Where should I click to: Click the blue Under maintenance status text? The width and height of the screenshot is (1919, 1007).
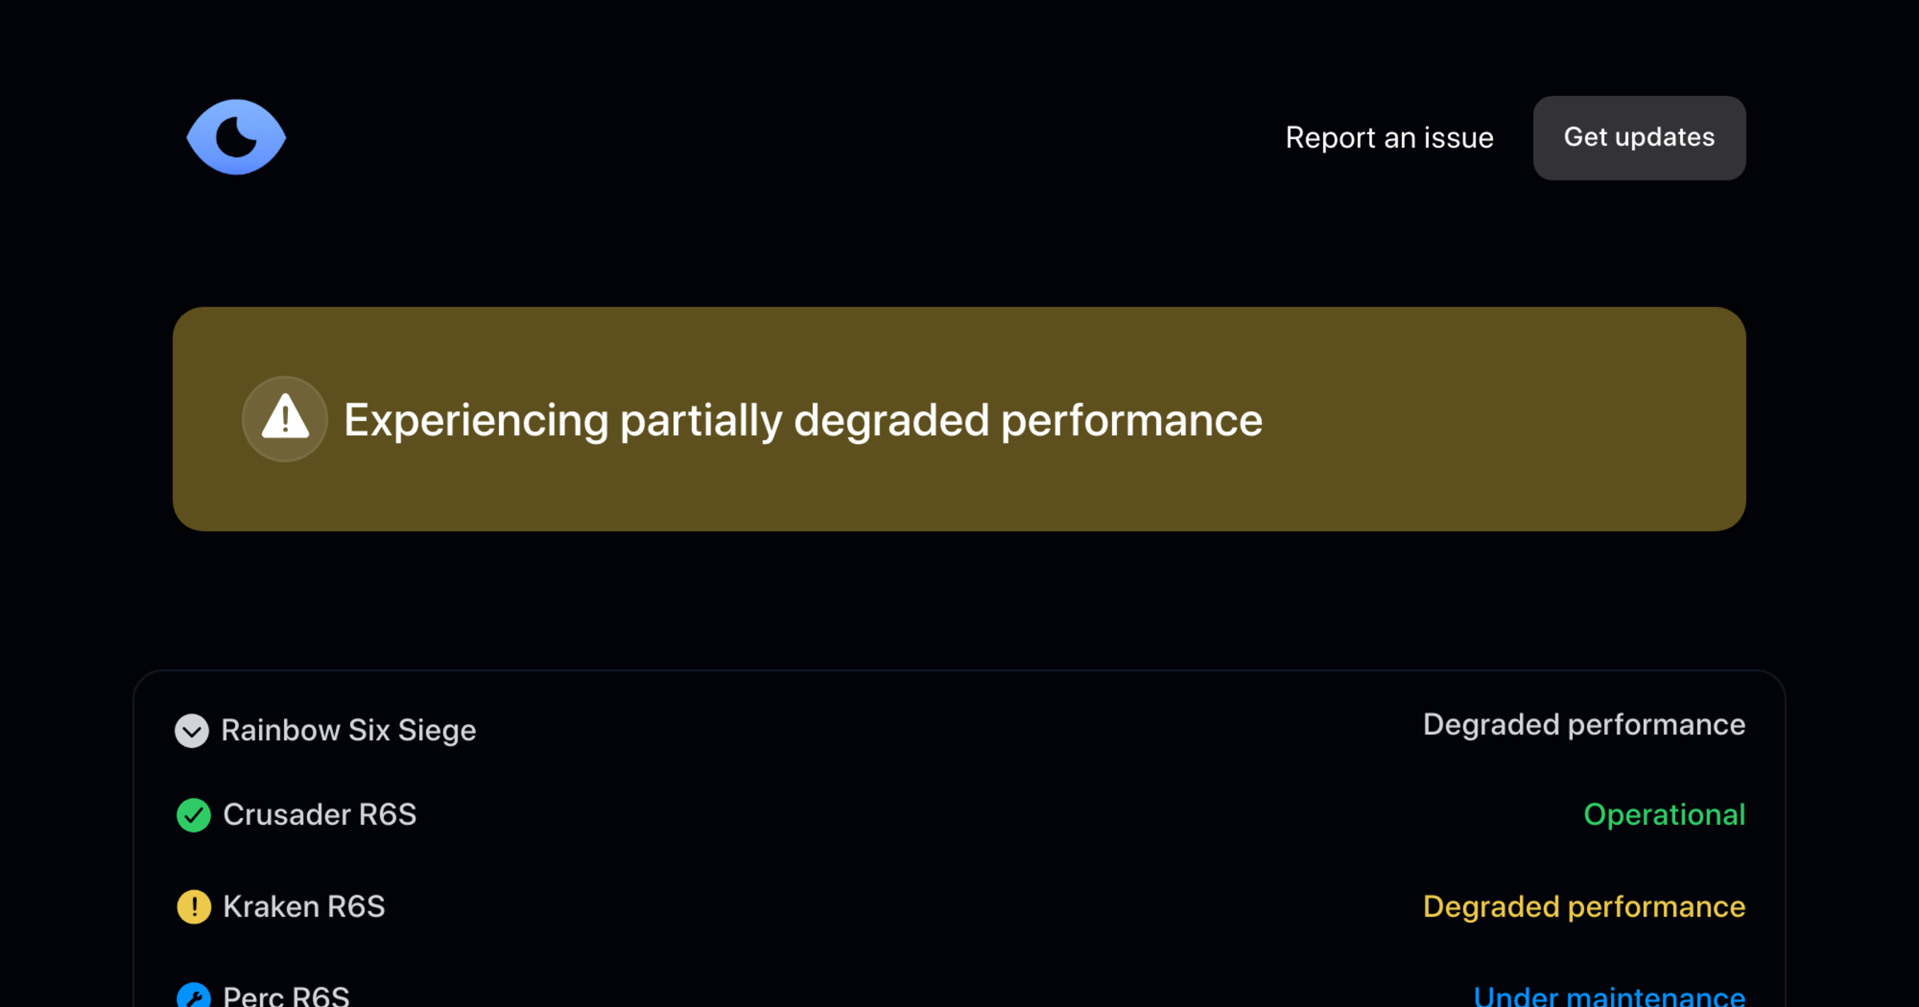(1609, 997)
